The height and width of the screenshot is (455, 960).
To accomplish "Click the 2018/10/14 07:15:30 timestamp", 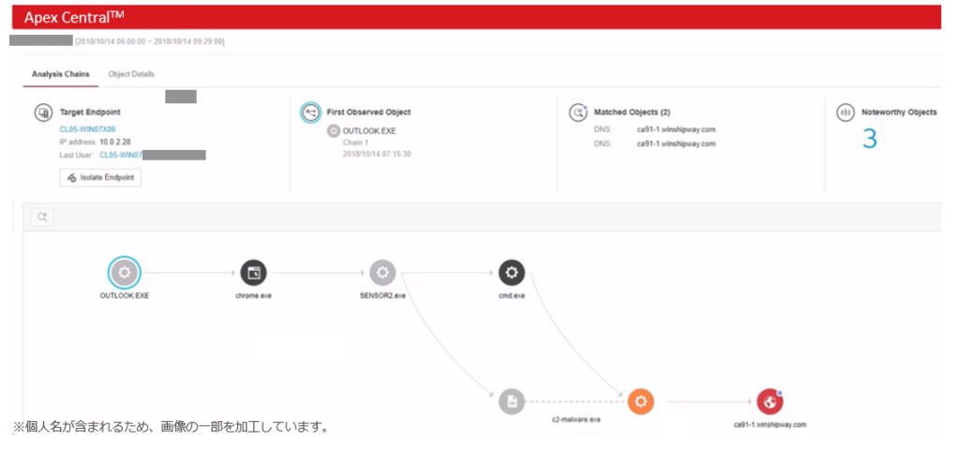I will pos(377,154).
